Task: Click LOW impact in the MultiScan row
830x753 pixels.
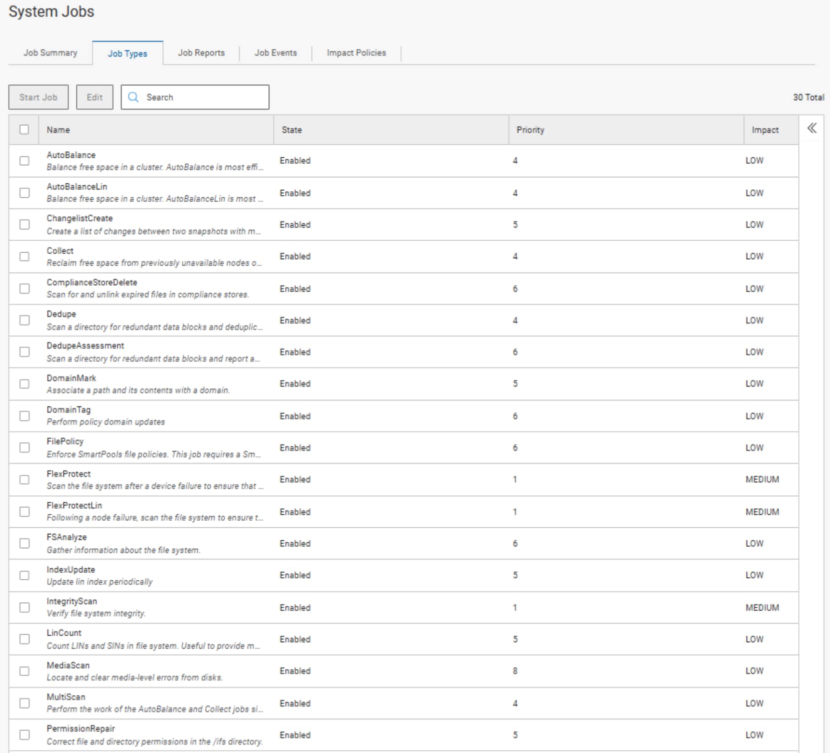Action: pos(754,704)
